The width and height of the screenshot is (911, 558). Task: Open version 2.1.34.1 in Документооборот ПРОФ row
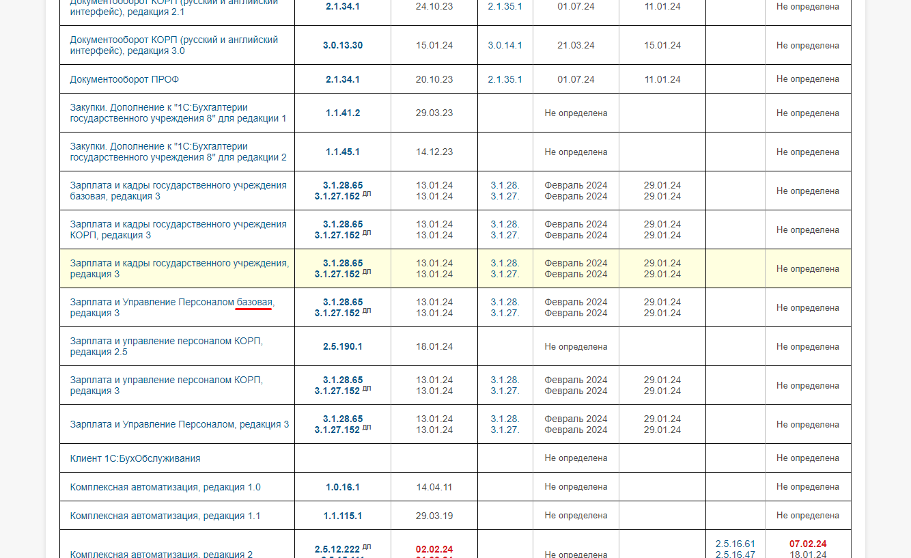pyautogui.click(x=343, y=79)
